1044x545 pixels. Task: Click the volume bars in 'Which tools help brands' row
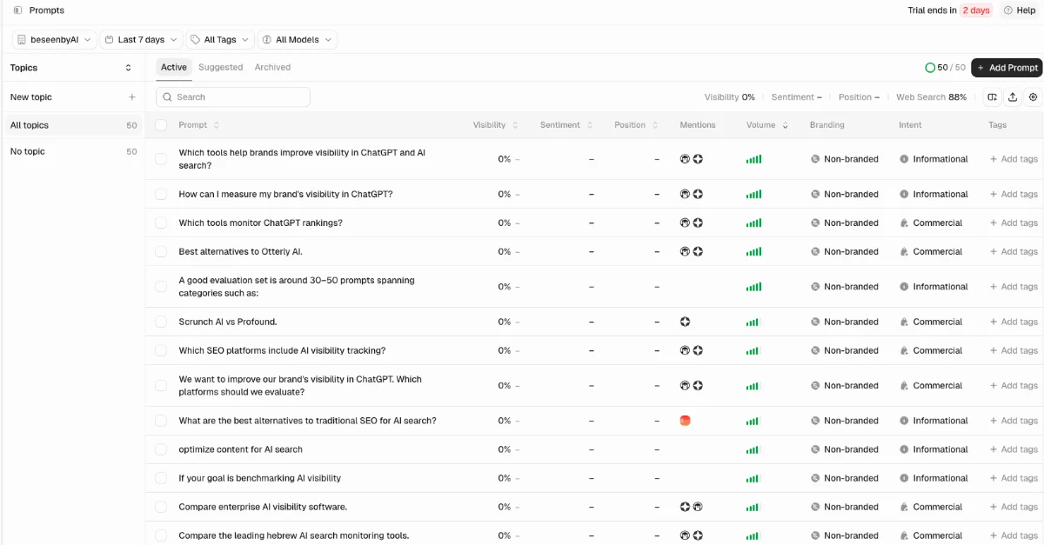coord(753,159)
